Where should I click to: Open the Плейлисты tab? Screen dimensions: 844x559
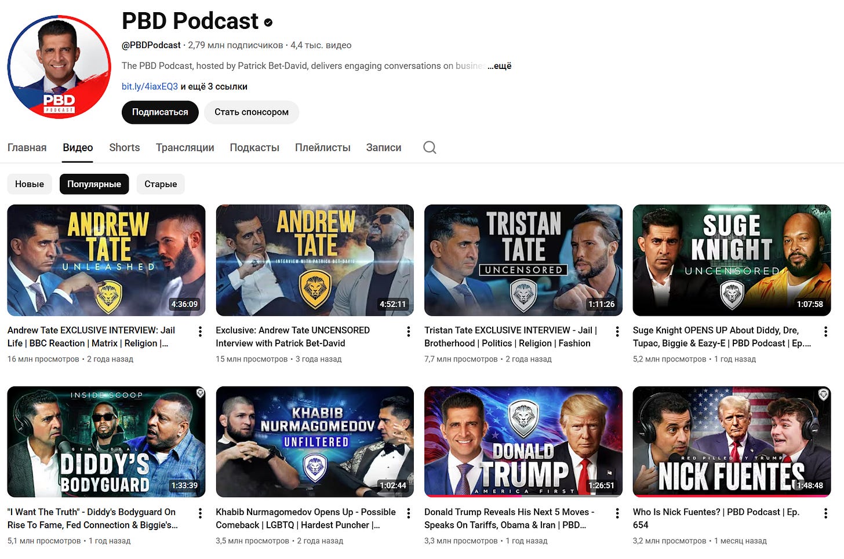pos(323,148)
